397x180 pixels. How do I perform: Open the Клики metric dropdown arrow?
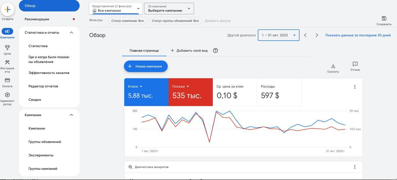141,87
